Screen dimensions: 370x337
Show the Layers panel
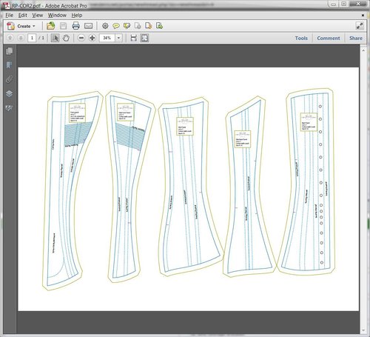pos(10,94)
